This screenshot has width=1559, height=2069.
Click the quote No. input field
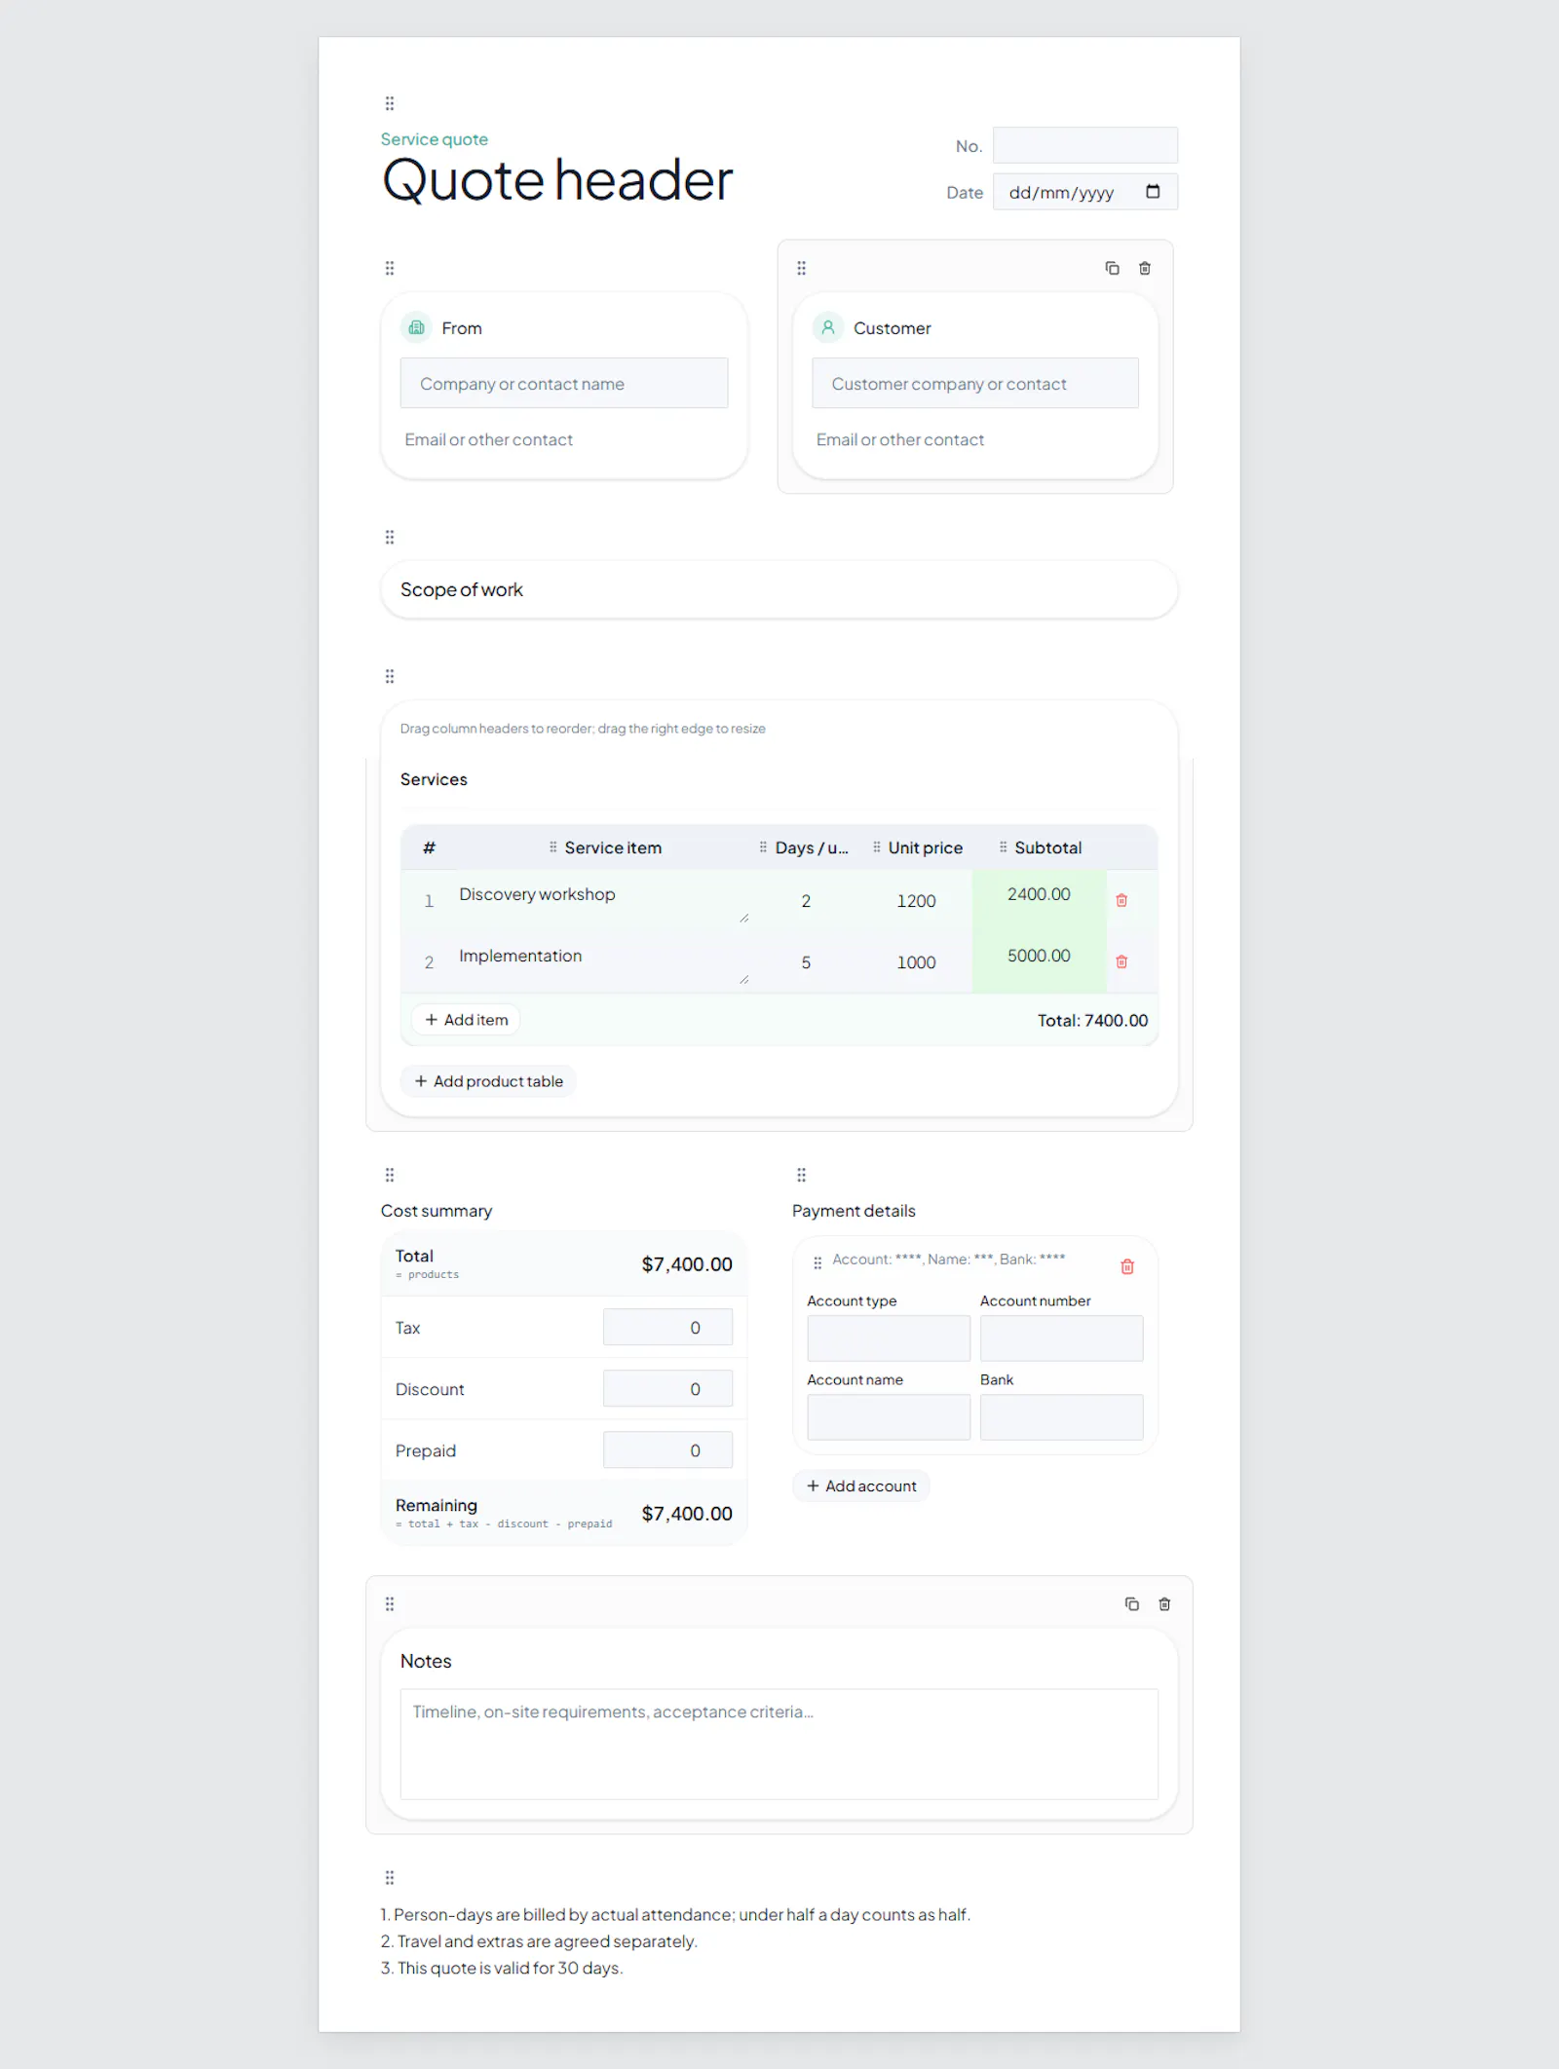click(x=1085, y=145)
